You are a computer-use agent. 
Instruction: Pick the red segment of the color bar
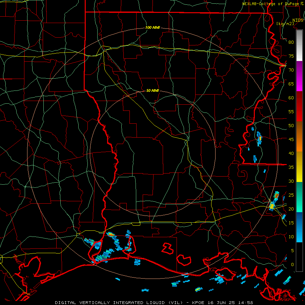coord(299,106)
